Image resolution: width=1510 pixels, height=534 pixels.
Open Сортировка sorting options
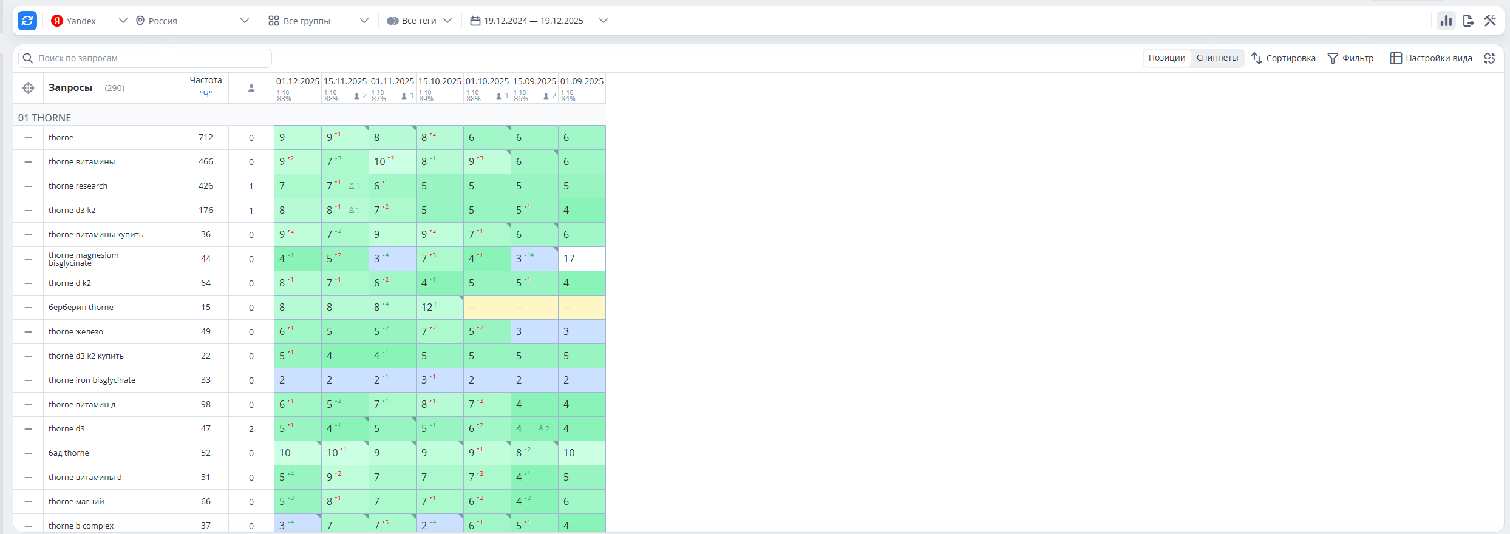1284,58
